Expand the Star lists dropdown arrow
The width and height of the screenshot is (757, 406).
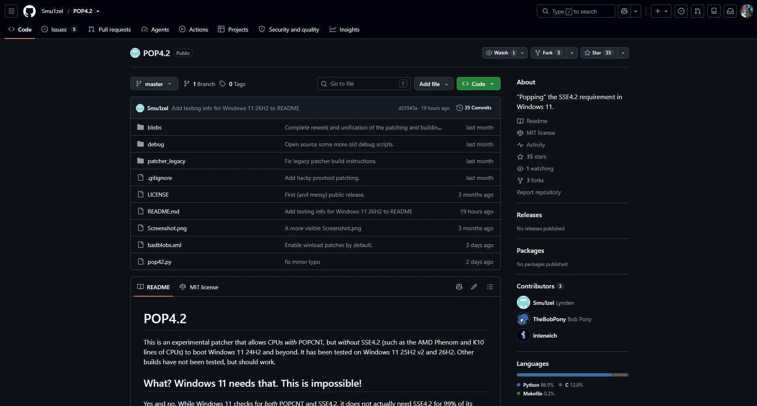coord(623,53)
